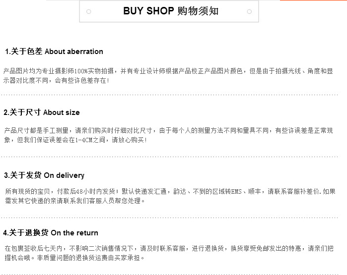
Task: Open the 2.关于尺寸 About size heading
Action: [42, 112]
